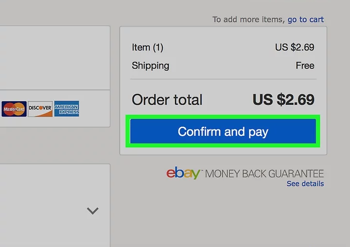Choose the American Express card icon
Viewport: 350px width, 247px height.
(x=67, y=109)
